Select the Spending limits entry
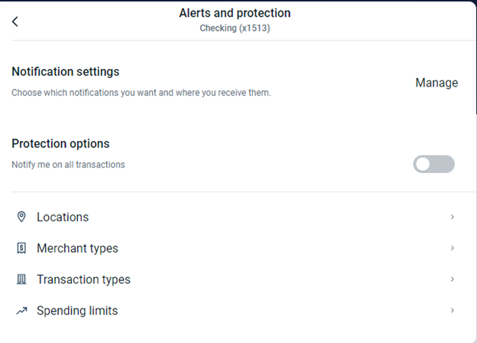477x343 pixels. 77,311
